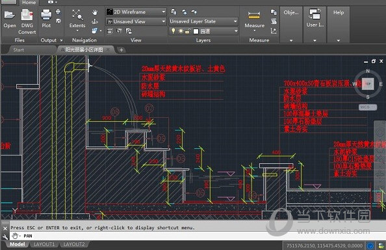Screen dimensions: 386x250
Task: Expand the current layer dropdown list
Action: [236, 31]
